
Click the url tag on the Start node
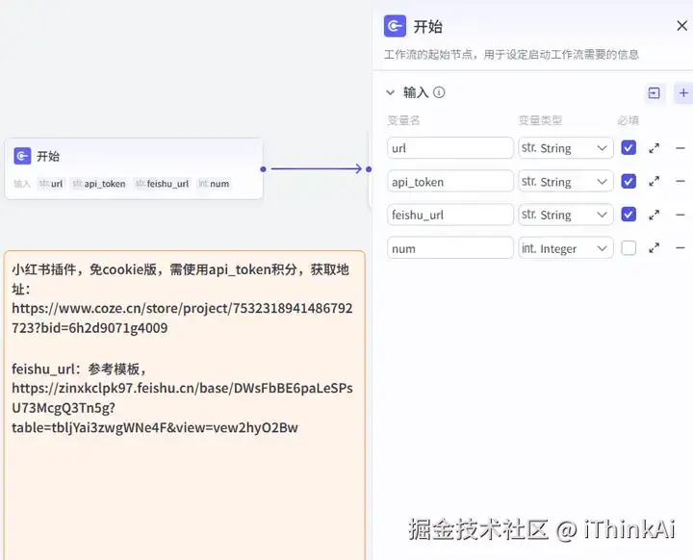51,184
